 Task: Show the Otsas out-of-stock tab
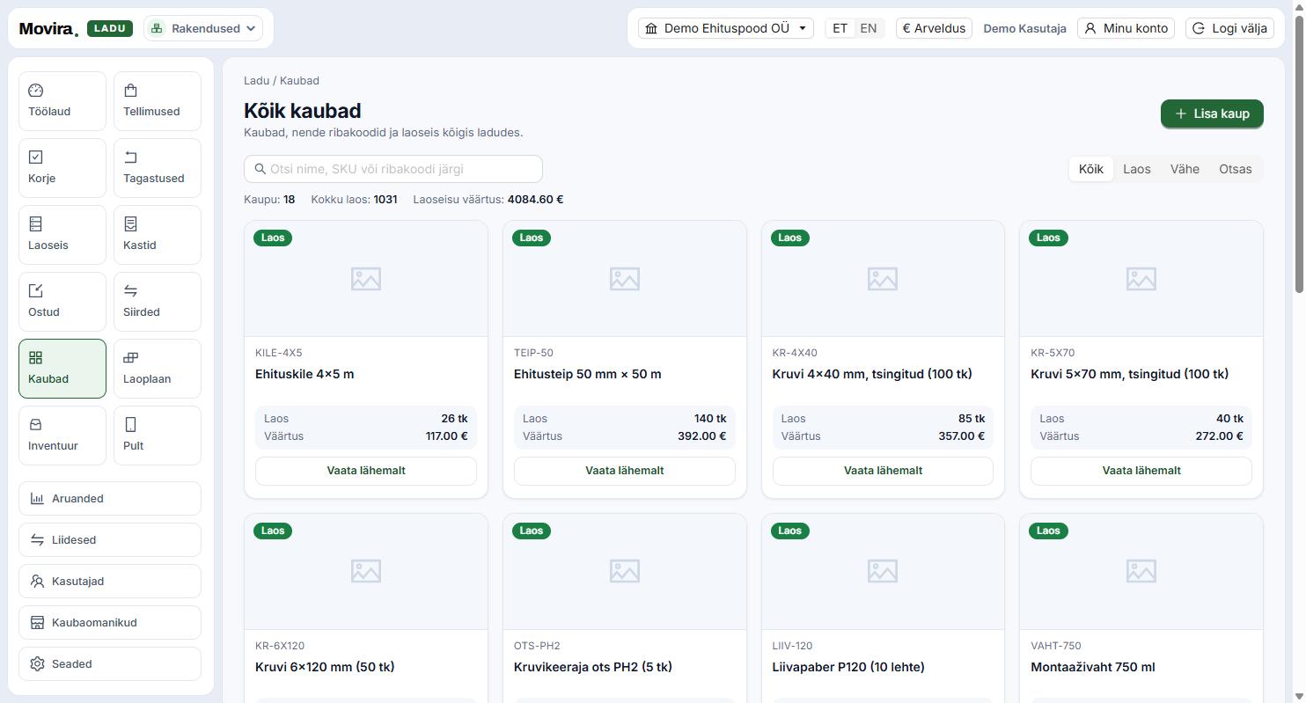click(1235, 169)
